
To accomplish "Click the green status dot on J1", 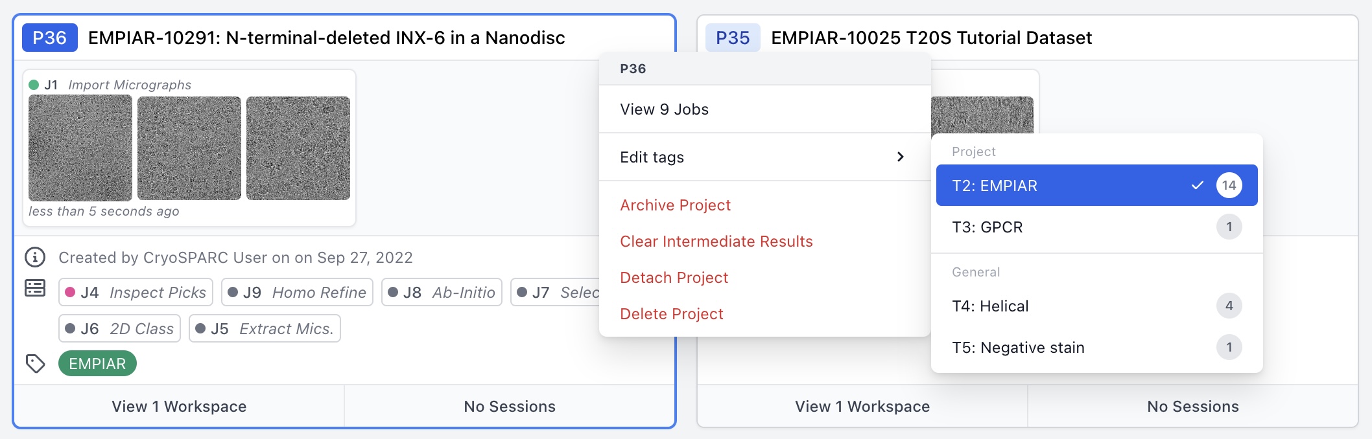I will coord(34,85).
